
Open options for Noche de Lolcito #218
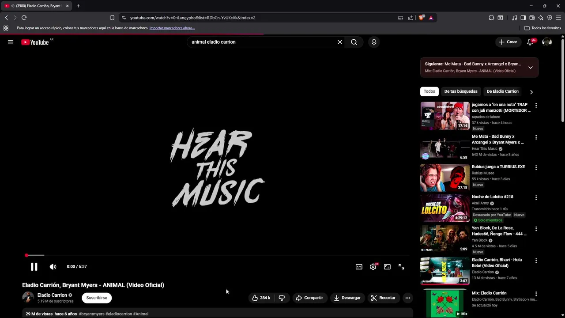tap(536, 198)
